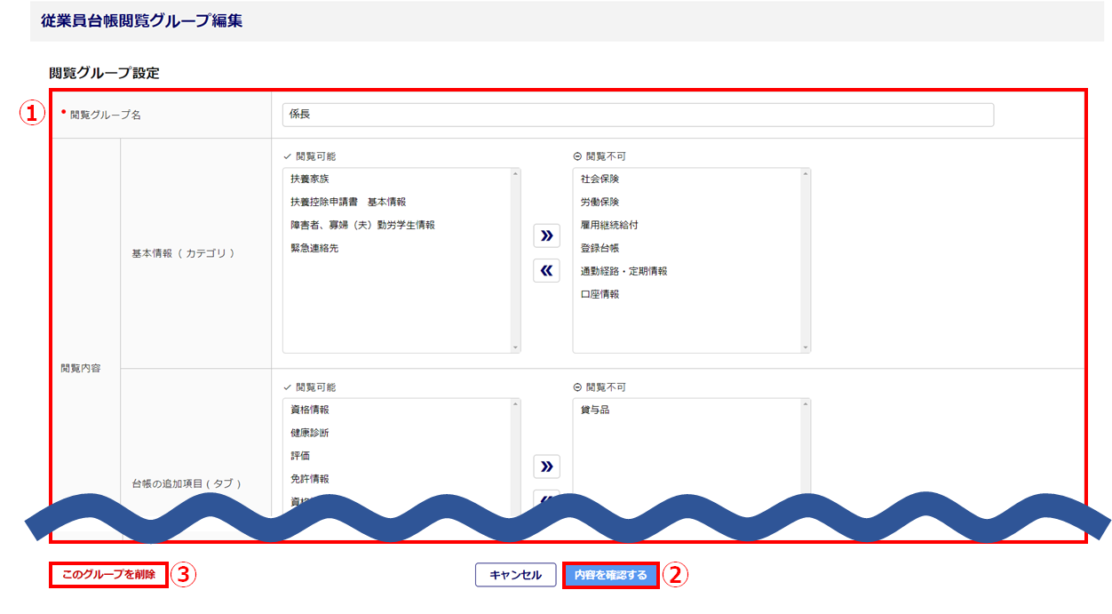The height and width of the screenshot is (614, 1112).
Task: Select 登録台帳 in the non-viewable list
Action: (600, 248)
